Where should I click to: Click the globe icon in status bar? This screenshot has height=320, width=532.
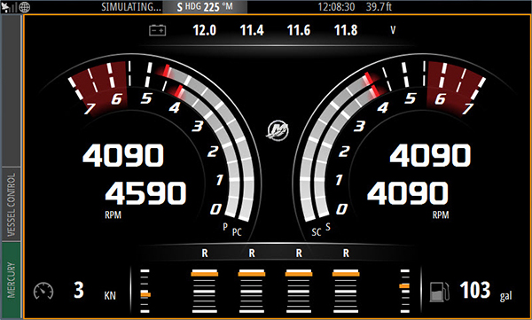(x=25, y=7)
